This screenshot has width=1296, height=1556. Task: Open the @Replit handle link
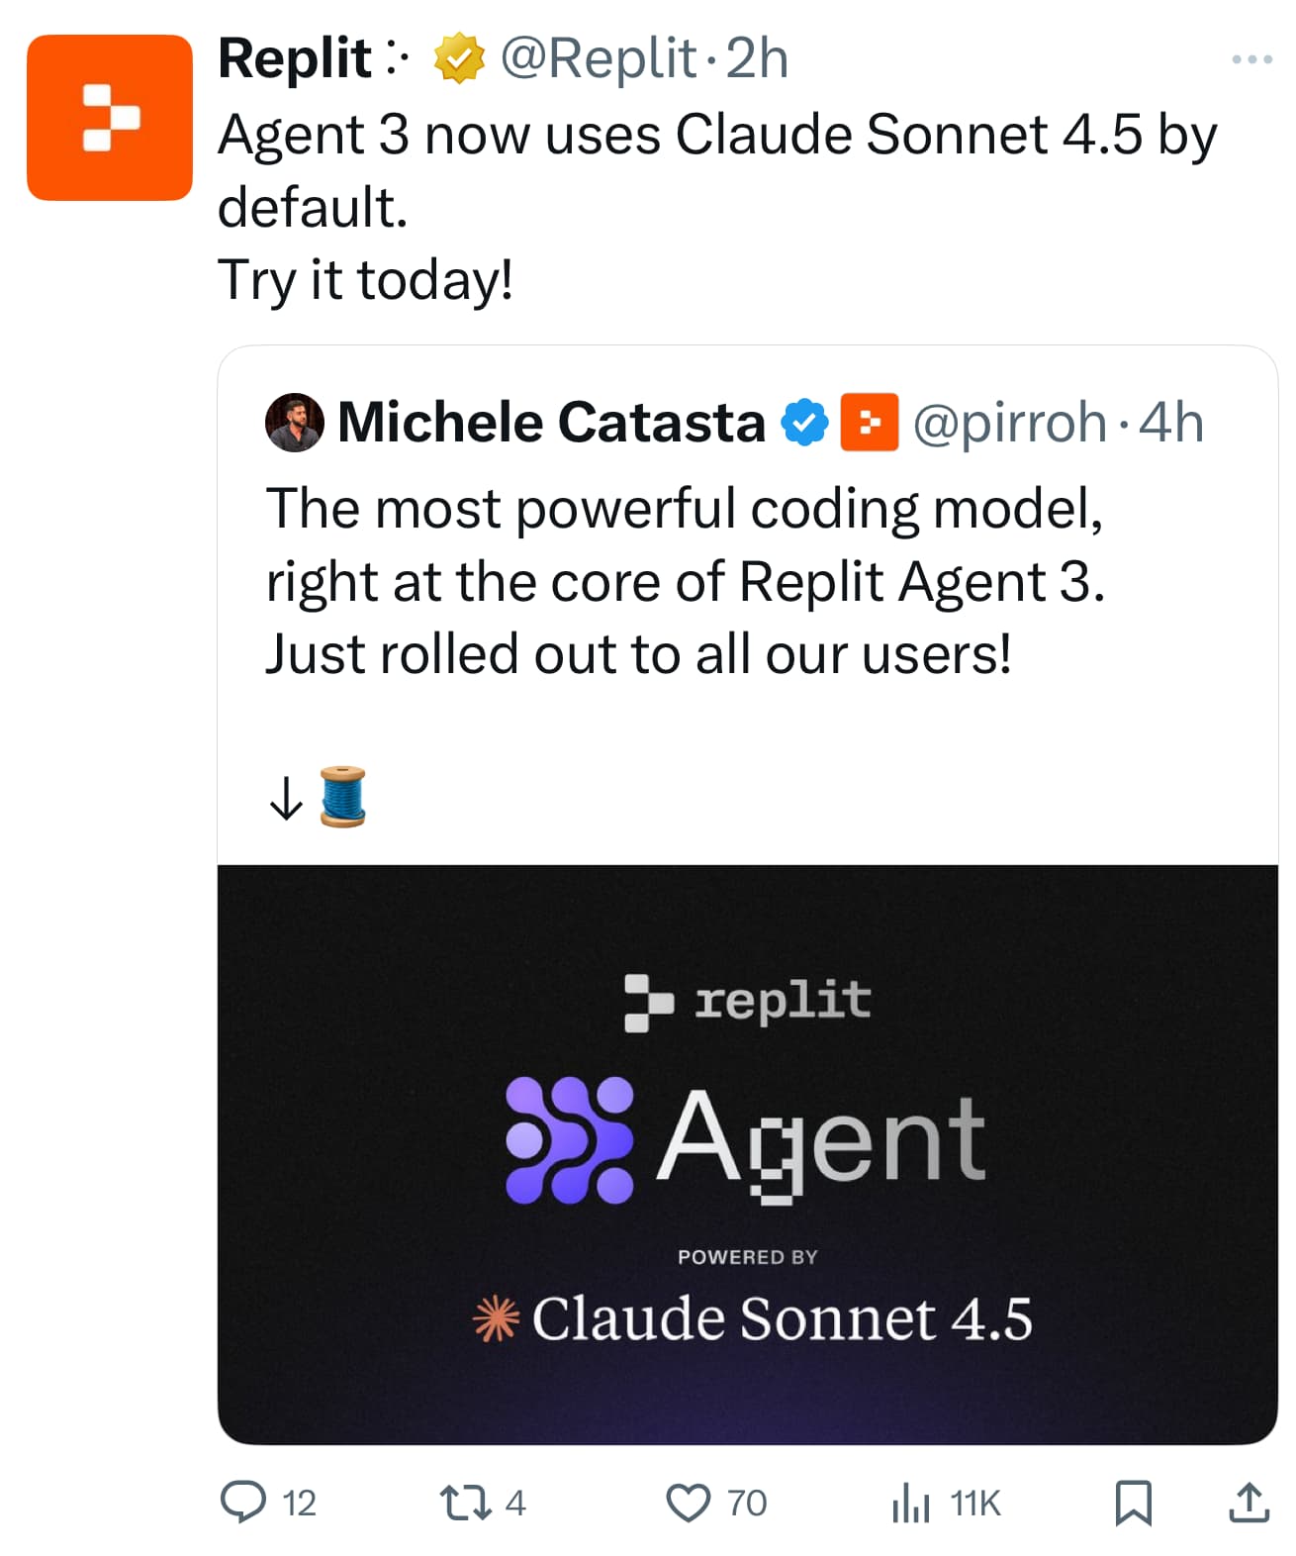tap(599, 58)
